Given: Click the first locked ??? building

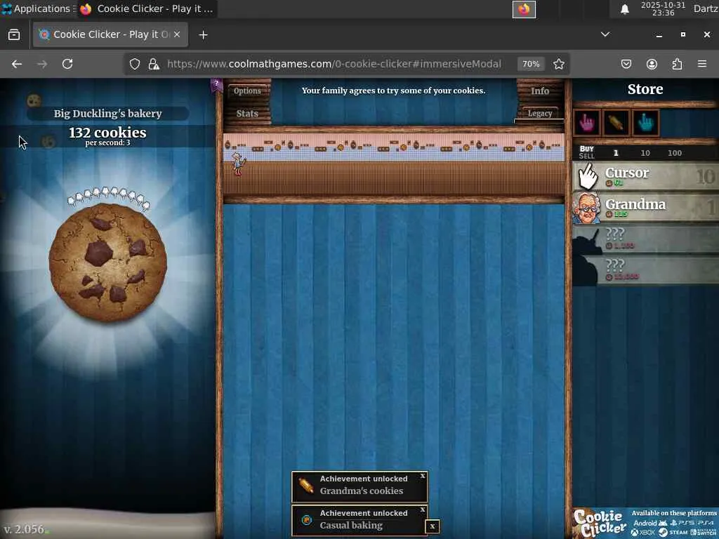Looking at the screenshot, I should coord(646,239).
